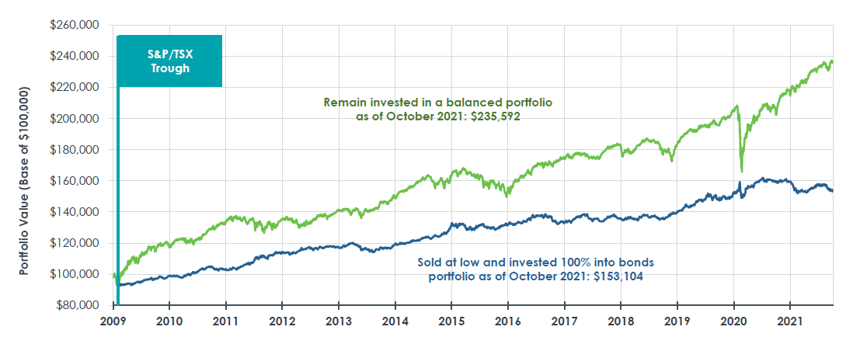Screen dimensions: 853x337
Task: Click the green line's sharp 2020 dip
Action: 742,169
